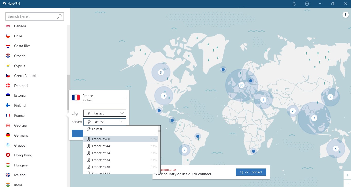Choose Fastest option in server list
This screenshot has width=351, height=187.
(97, 129)
